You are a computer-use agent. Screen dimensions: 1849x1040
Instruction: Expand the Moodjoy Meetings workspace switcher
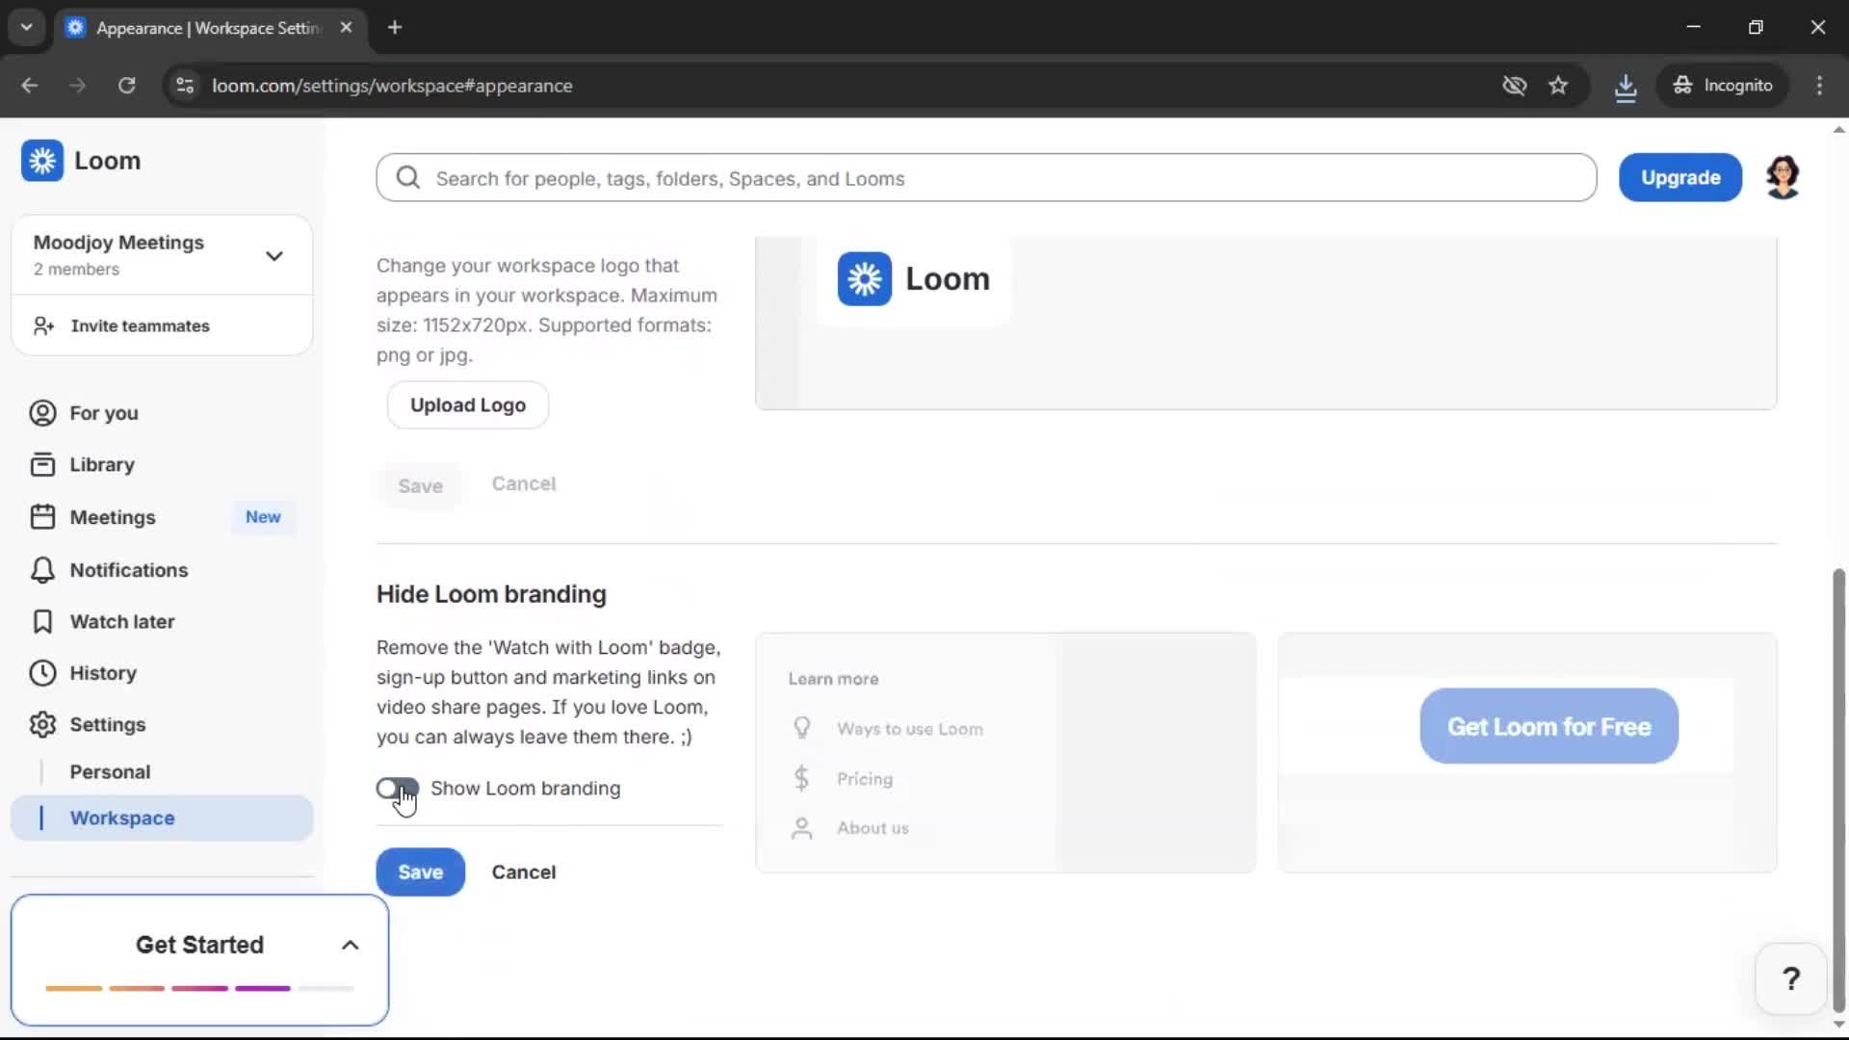tap(273, 254)
